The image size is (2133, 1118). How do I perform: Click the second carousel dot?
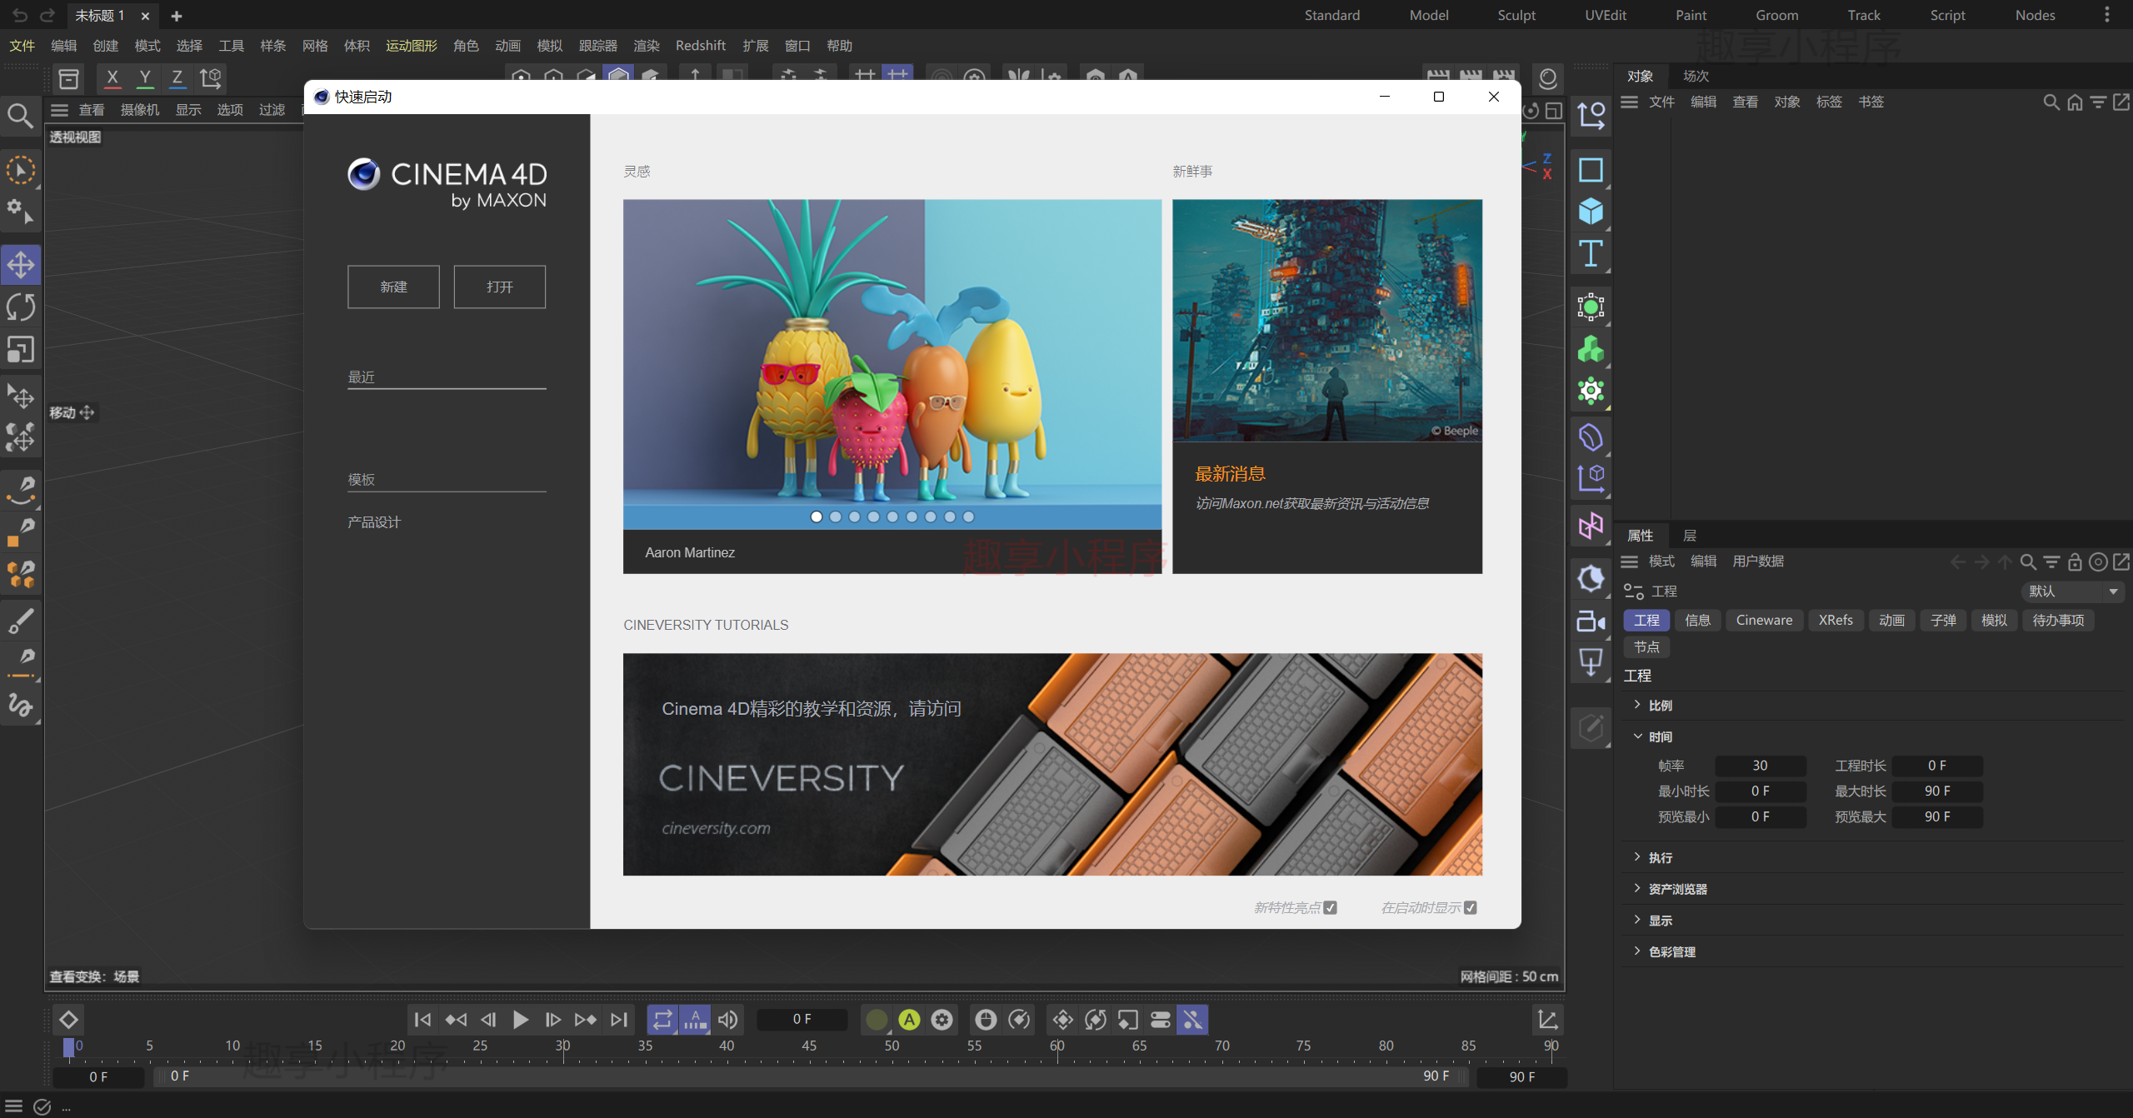tap(836, 517)
